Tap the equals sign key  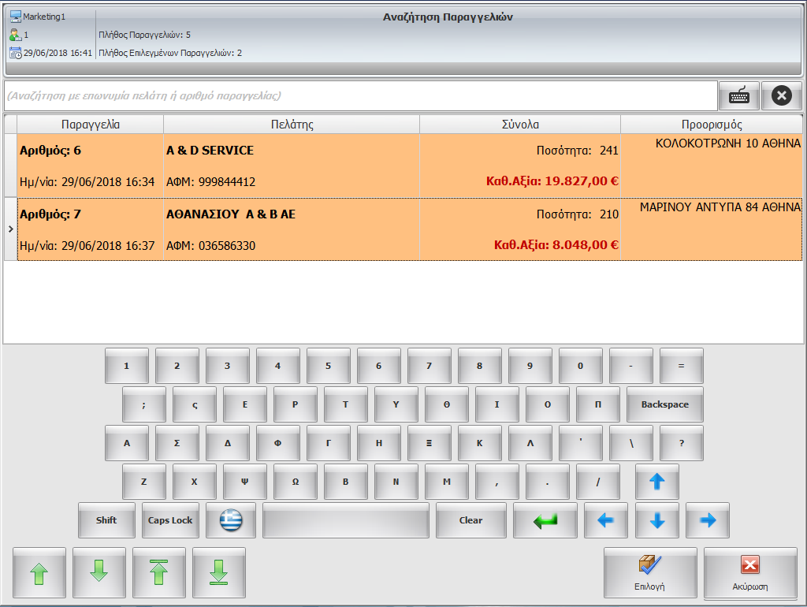(682, 366)
